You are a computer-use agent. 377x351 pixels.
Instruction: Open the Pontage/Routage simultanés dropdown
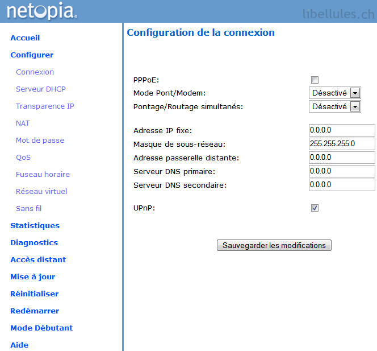pos(334,106)
